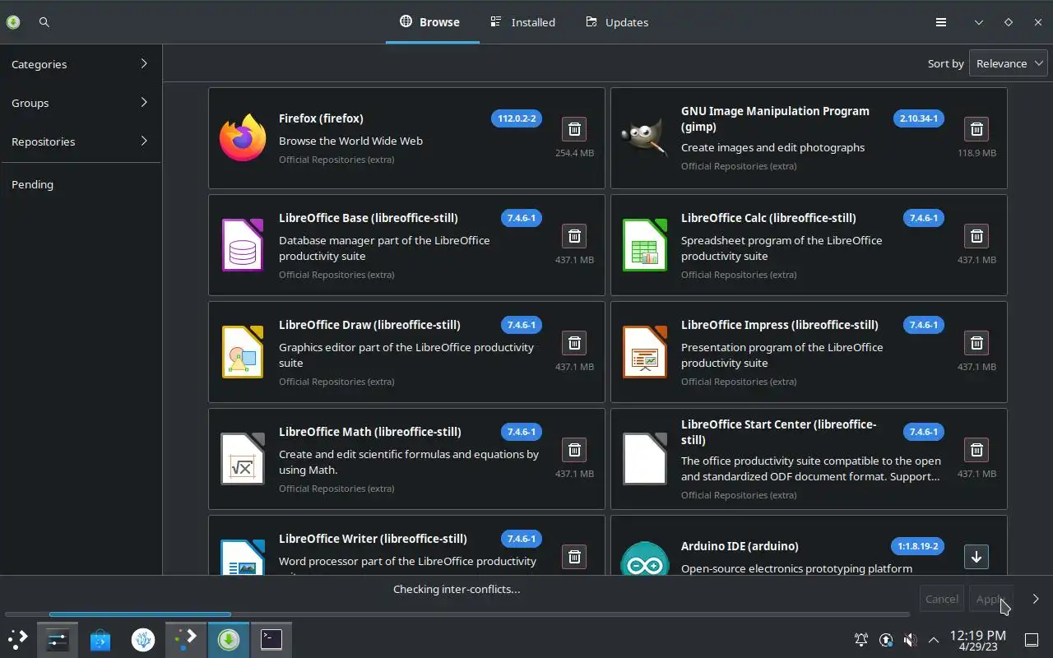Open Firefox (firefox) package details
The width and height of the screenshot is (1053, 658).
tap(321, 118)
